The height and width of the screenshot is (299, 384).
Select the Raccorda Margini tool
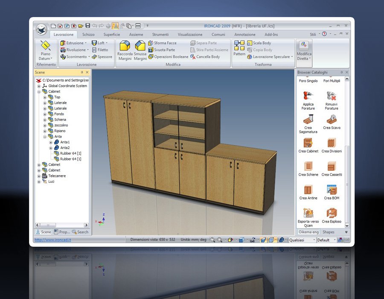click(125, 46)
